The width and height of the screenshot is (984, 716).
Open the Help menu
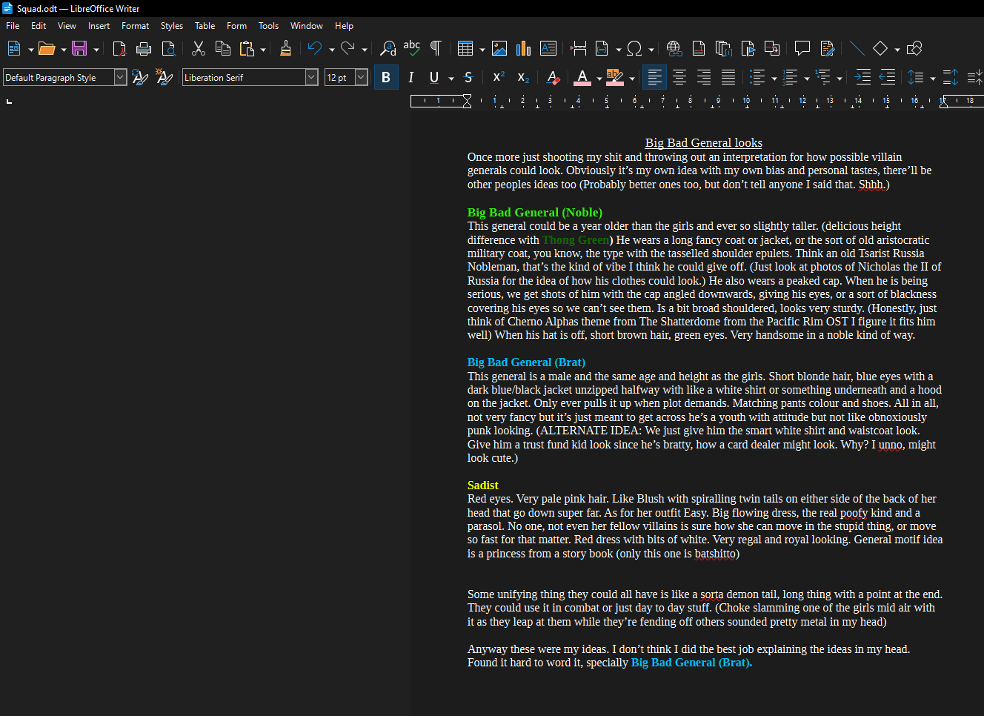(x=344, y=25)
